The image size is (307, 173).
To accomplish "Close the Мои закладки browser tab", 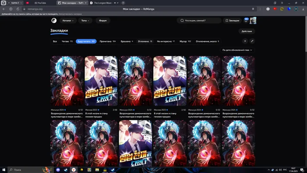I will (85, 3).
